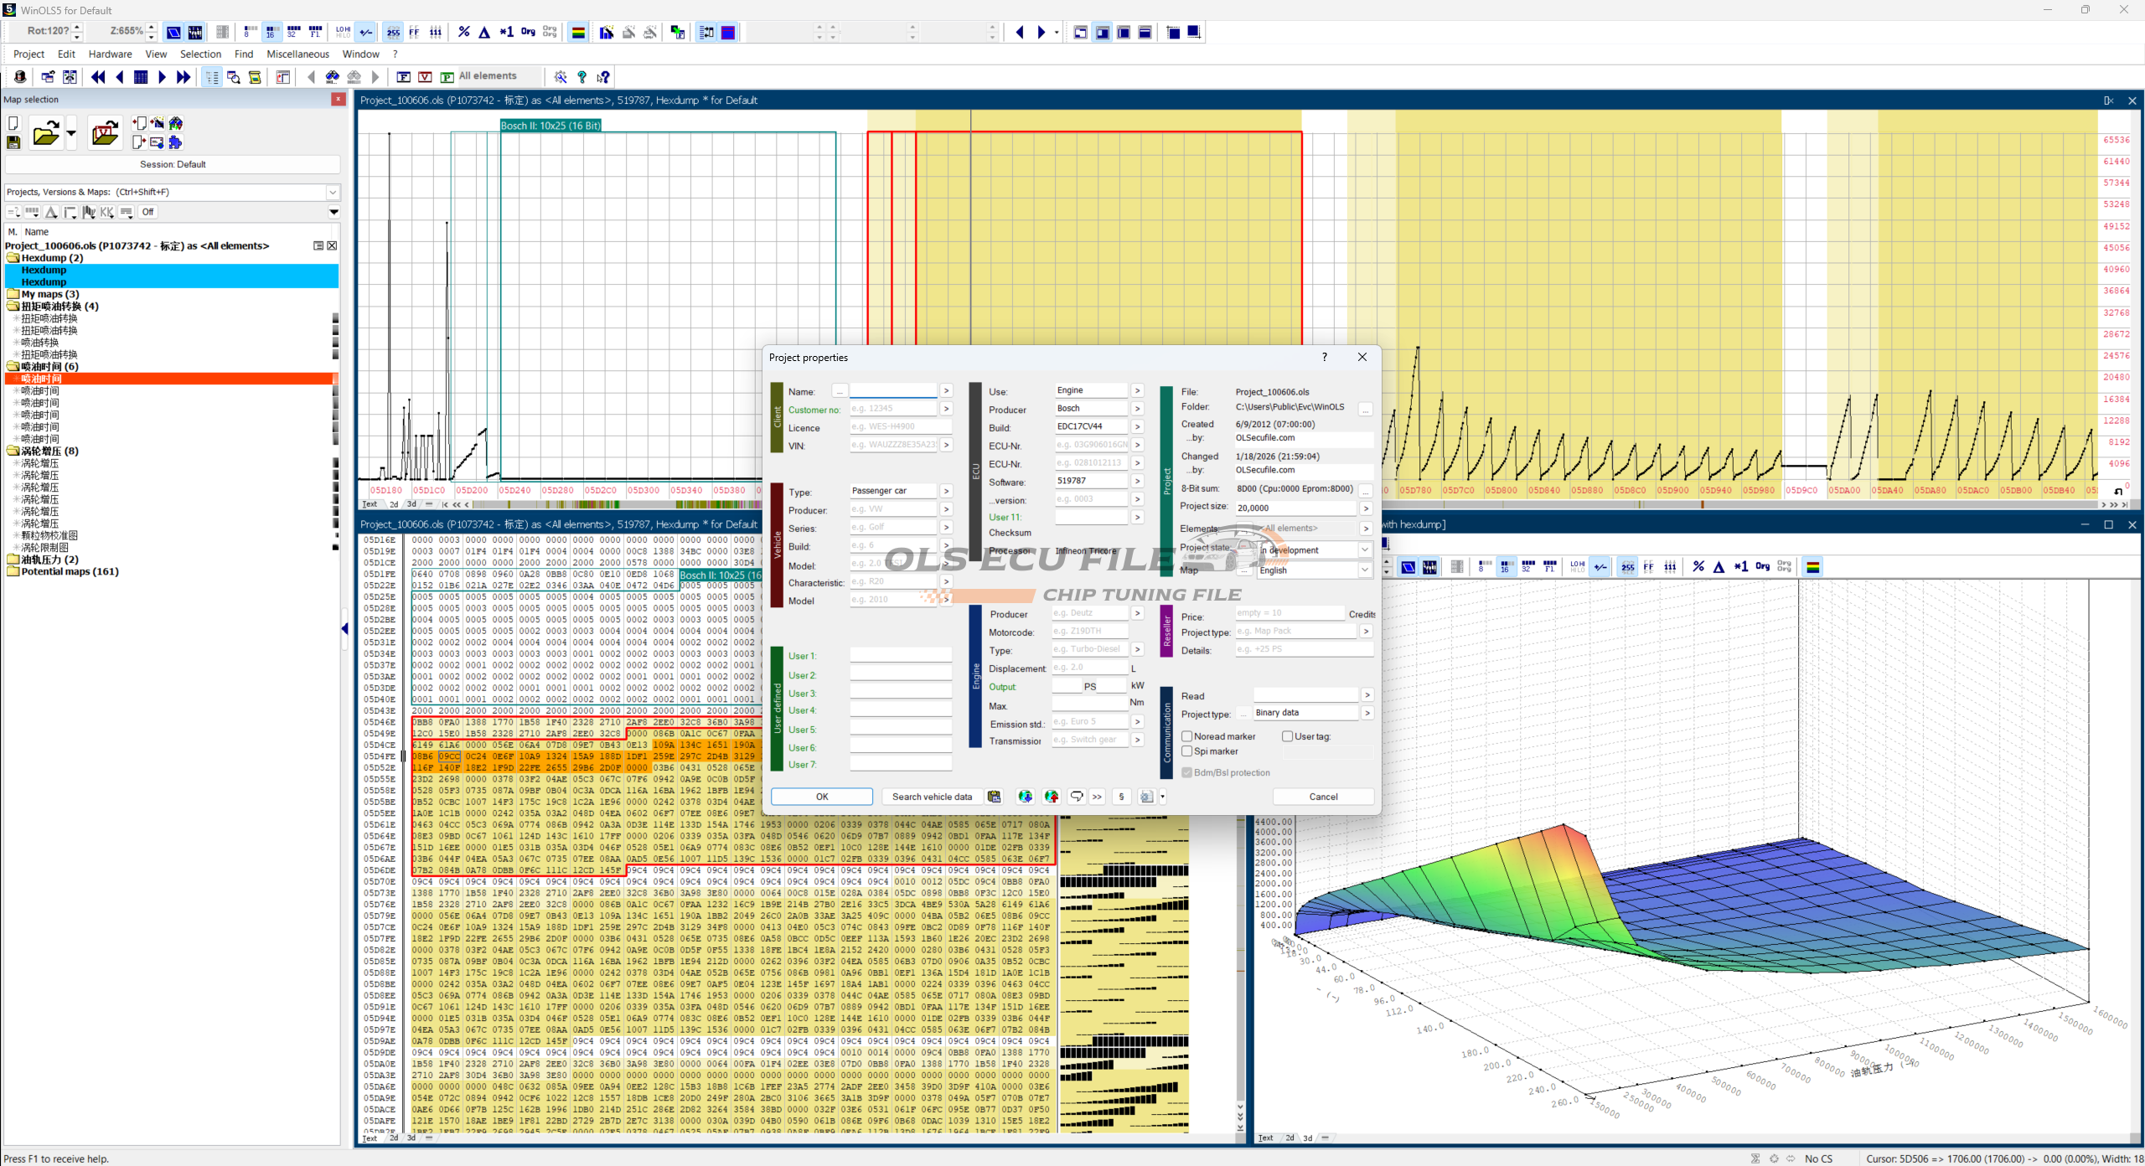
Task: Check the Spi marker checkbox
Action: [1187, 751]
